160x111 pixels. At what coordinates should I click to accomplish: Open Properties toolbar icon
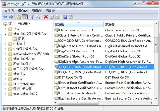[52, 17]
